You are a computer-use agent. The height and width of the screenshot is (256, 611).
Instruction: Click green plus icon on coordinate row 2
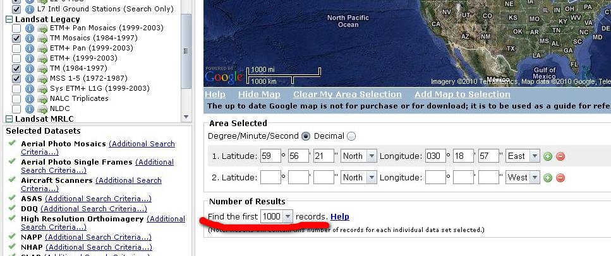(548, 178)
